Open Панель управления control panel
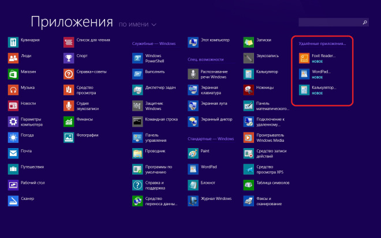The image size is (381, 238). (137, 137)
